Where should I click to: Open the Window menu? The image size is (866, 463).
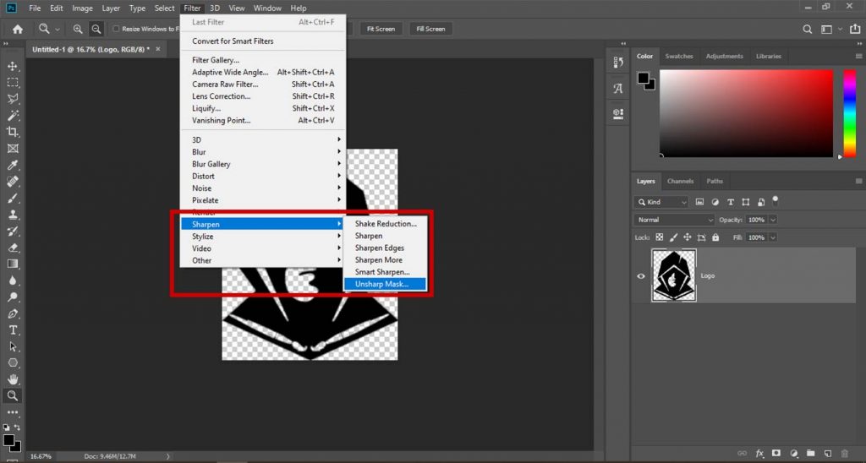(x=267, y=8)
